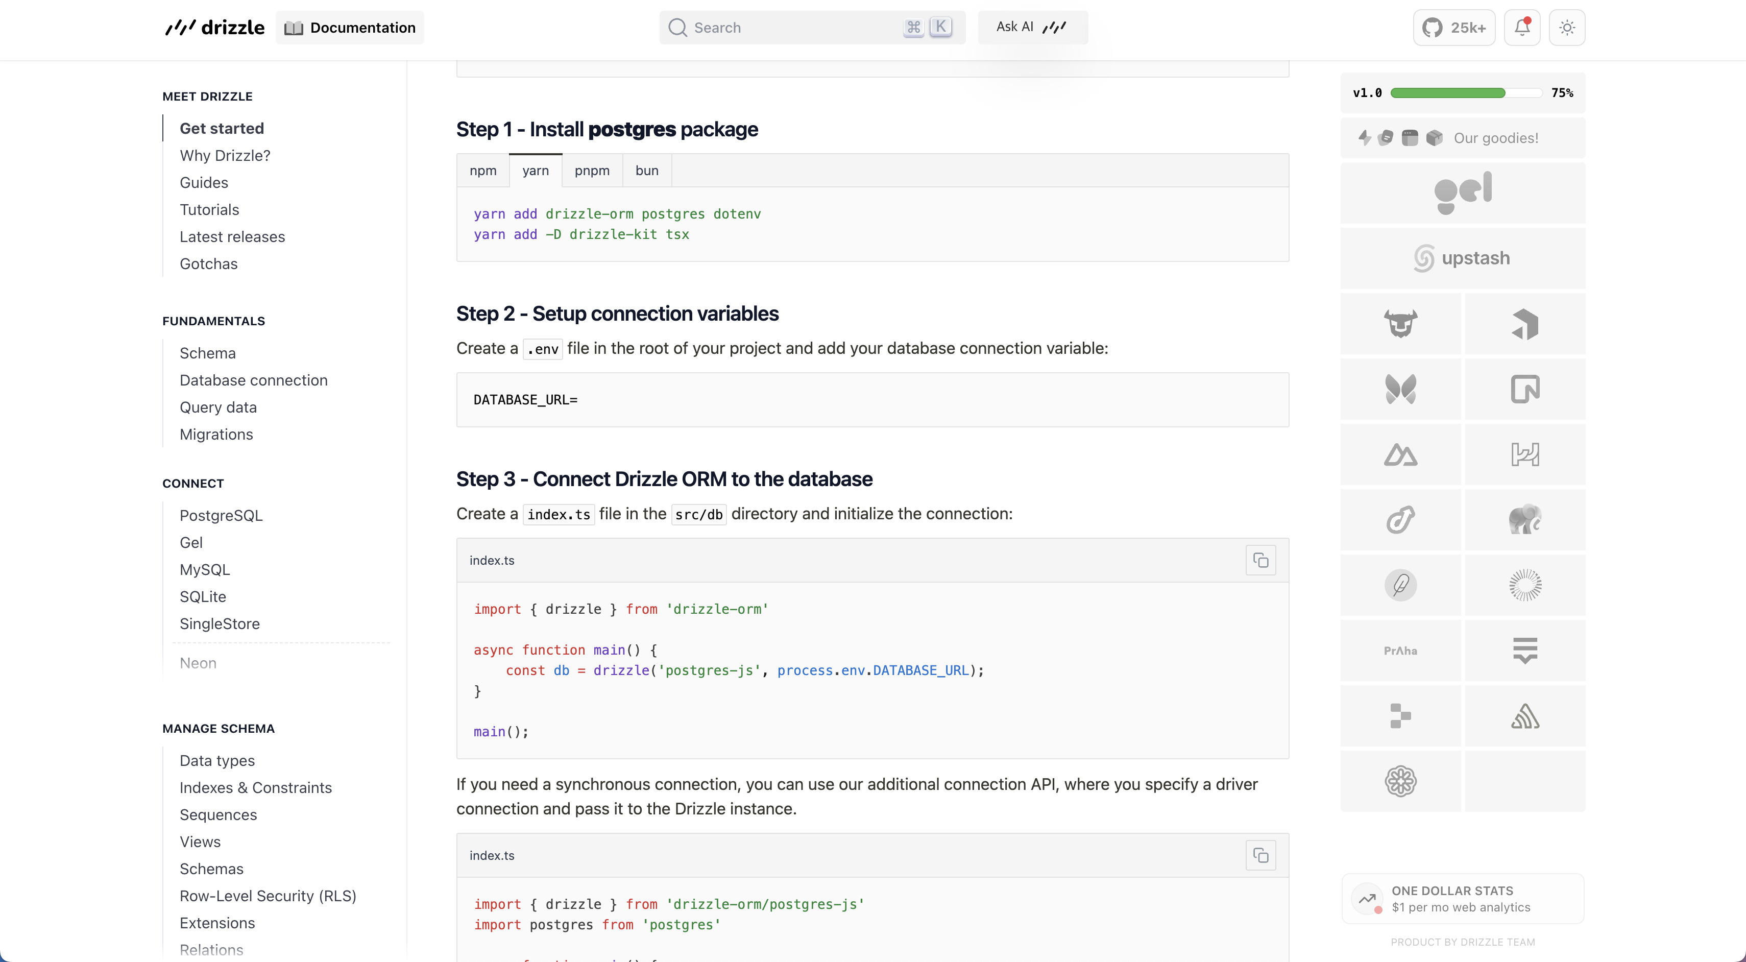This screenshot has height=962, width=1746.
Task: Open the Gotchas sidebar link
Action: click(209, 263)
